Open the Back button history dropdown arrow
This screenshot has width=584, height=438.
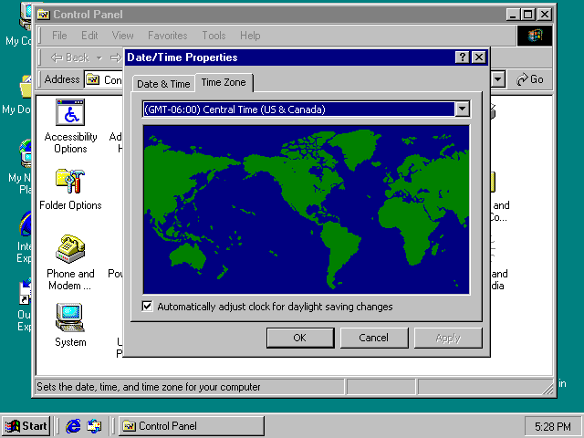99,57
